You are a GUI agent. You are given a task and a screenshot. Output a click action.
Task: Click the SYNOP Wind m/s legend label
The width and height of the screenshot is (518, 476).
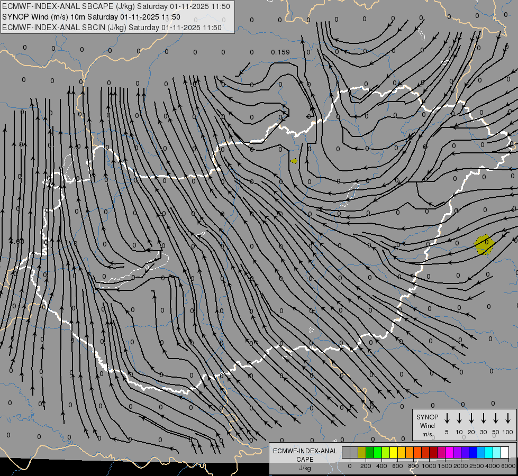pyautogui.click(x=427, y=425)
